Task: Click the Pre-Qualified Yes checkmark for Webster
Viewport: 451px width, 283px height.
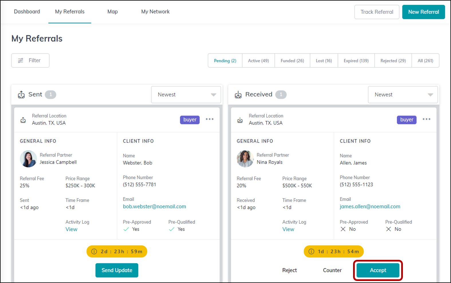Action: [172, 229]
